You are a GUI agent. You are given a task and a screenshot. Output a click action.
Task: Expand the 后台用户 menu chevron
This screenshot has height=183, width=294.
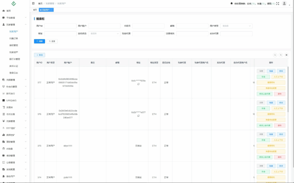coord(26,176)
